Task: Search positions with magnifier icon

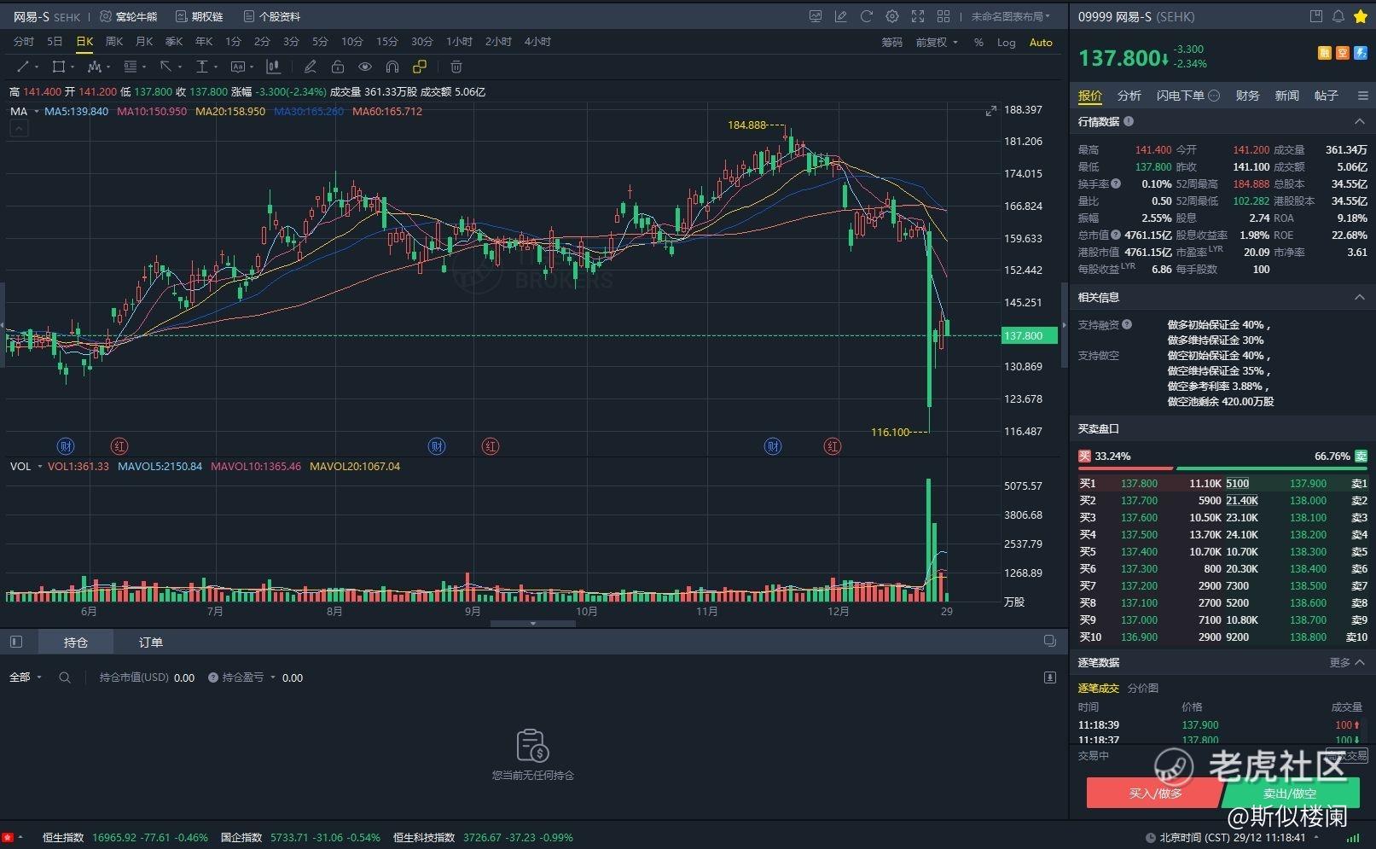Action: (65, 677)
